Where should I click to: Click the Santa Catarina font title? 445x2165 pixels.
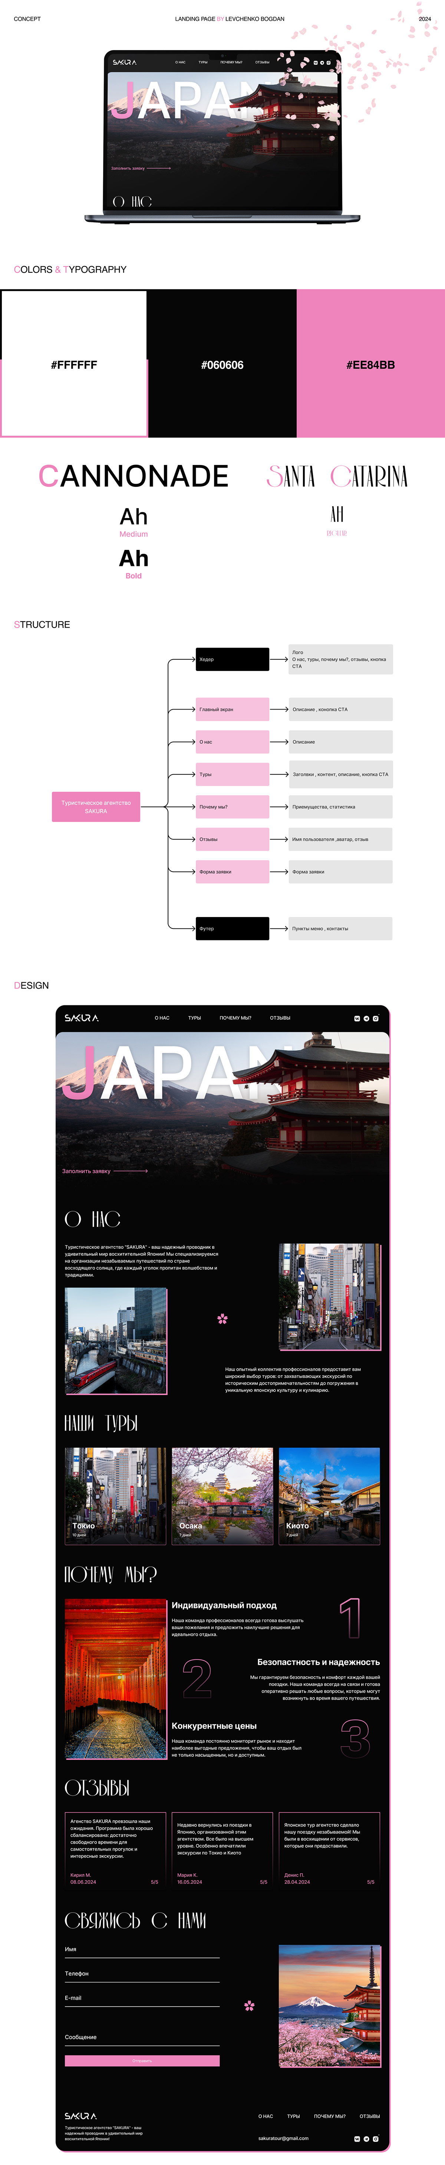coord(337,477)
